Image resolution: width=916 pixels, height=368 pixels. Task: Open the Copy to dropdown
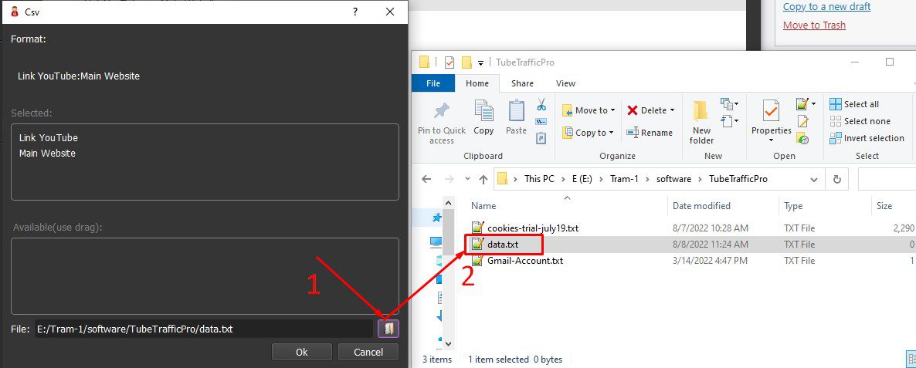[588, 133]
